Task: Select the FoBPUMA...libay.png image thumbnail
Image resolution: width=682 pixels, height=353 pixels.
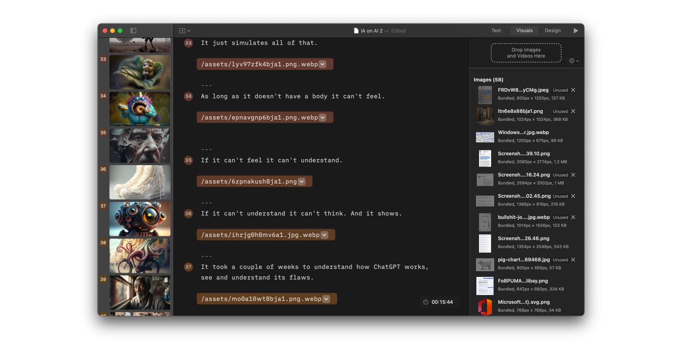Action: (485, 286)
